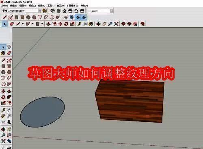Screen dimensions: 203x149
Task: Select the Pan tool in top toolbar
Action: pos(104,24)
